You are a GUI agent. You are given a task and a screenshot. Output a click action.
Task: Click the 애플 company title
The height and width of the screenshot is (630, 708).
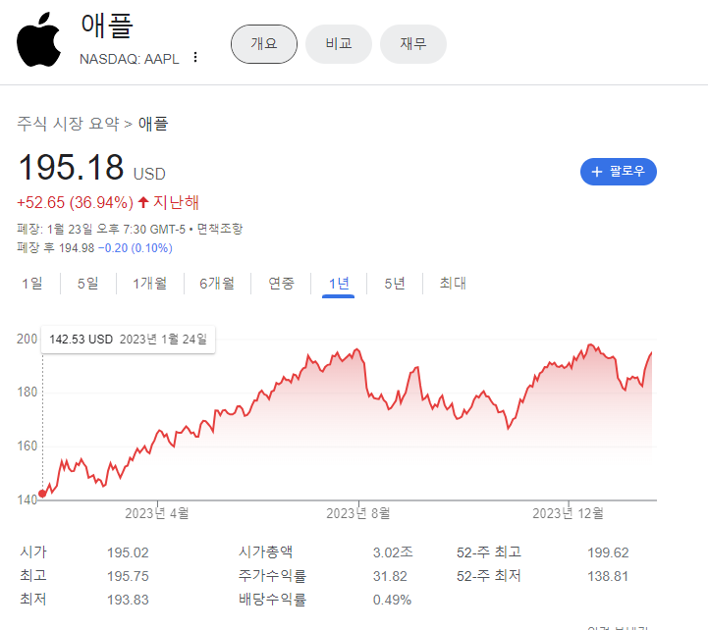coord(107,26)
